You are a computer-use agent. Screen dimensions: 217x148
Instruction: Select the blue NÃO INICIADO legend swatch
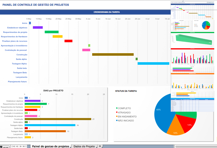(x=117, y=120)
